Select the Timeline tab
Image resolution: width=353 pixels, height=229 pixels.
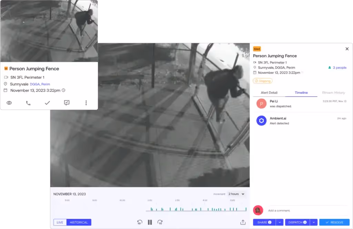pyautogui.click(x=301, y=92)
